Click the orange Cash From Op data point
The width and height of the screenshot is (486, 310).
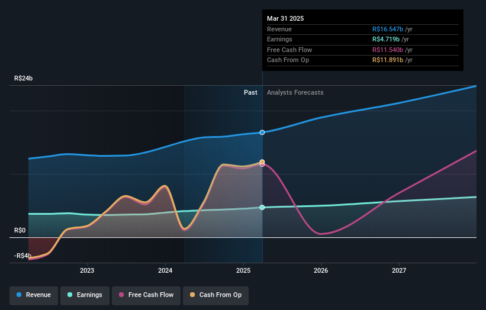262,162
